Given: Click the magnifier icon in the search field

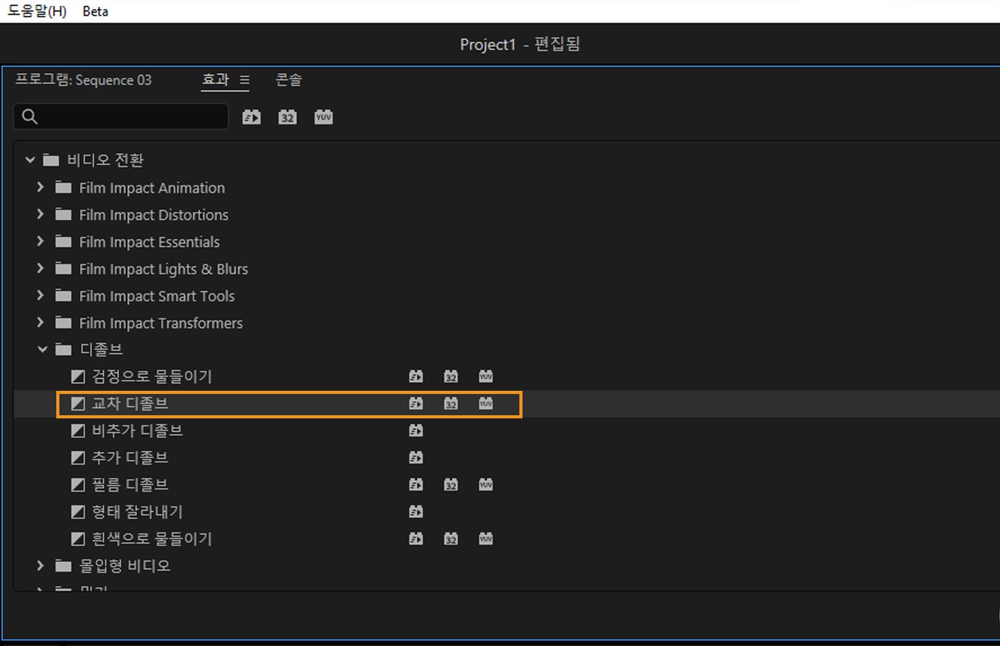Looking at the screenshot, I should coord(29,117).
